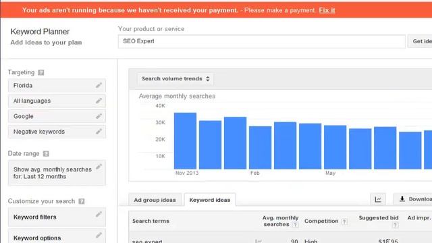Open the Google network setting
Image resolution: width=432 pixels, height=243 pixels.
tap(57, 116)
